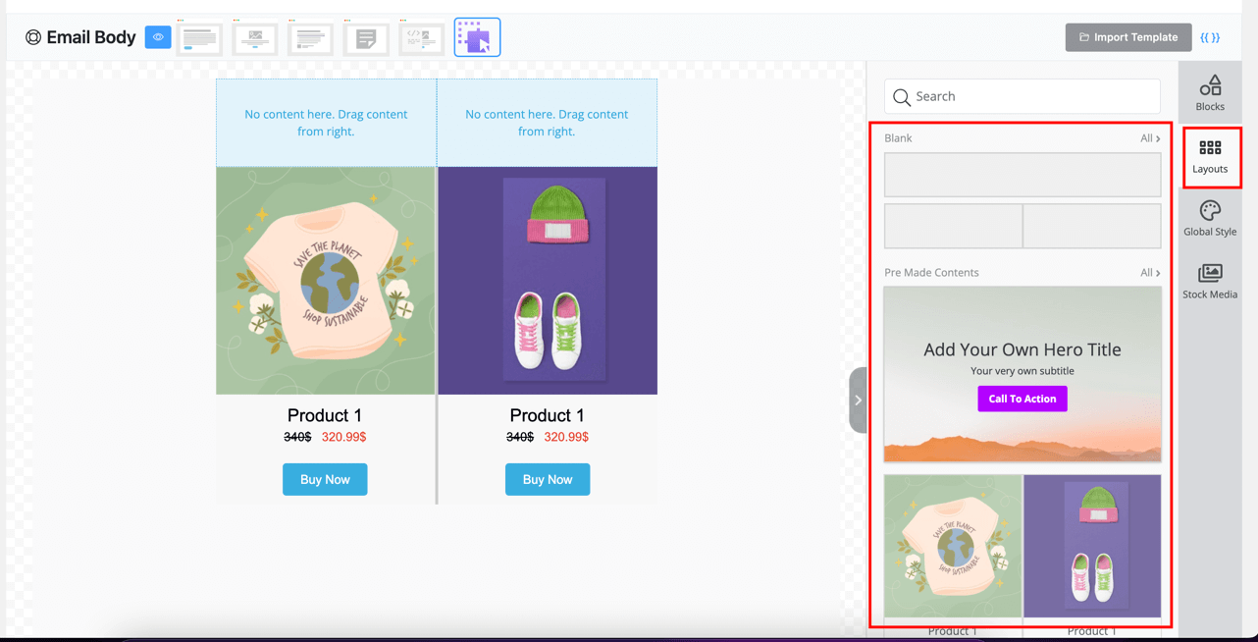Select the hero title pre-made content
This screenshot has height=642, width=1258.
(1022, 374)
